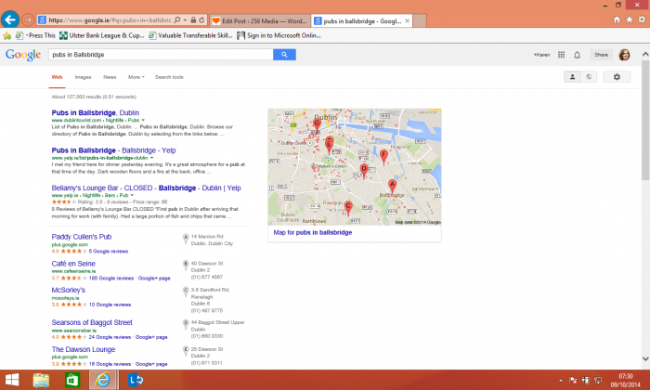
Task: Click the blue Google search button
Action: coord(284,54)
